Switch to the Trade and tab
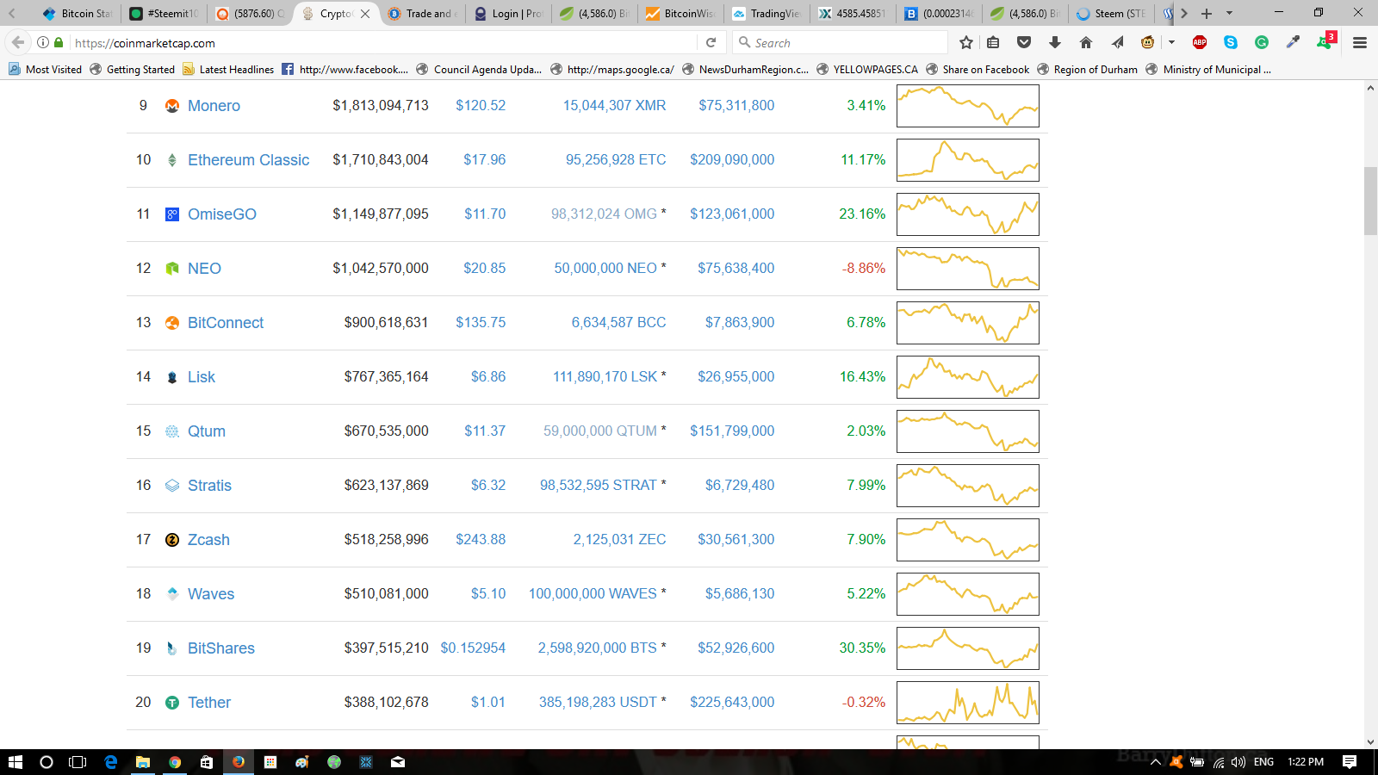Image resolution: width=1378 pixels, height=775 pixels. pos(422,14)
